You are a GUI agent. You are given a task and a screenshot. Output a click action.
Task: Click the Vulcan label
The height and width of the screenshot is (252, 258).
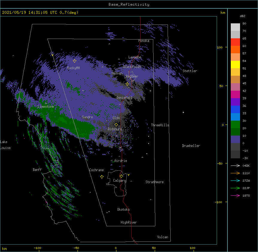(x=163, y=237)
